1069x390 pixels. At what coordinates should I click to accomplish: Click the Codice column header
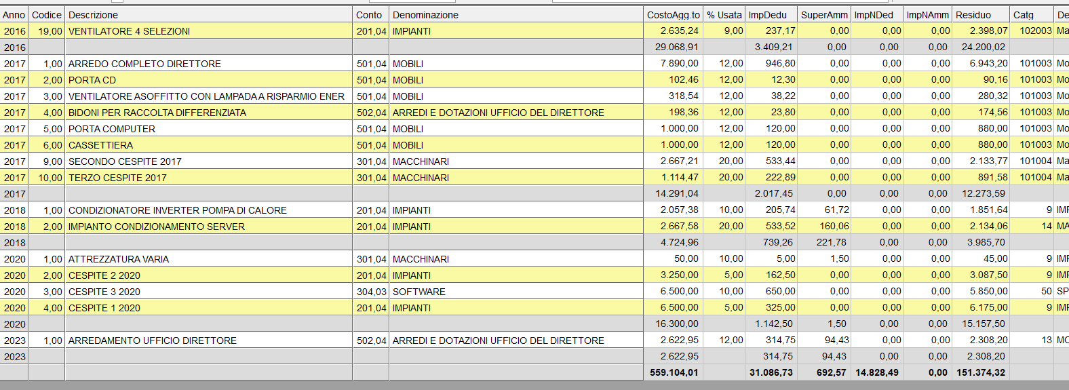[x=46, y=15]
